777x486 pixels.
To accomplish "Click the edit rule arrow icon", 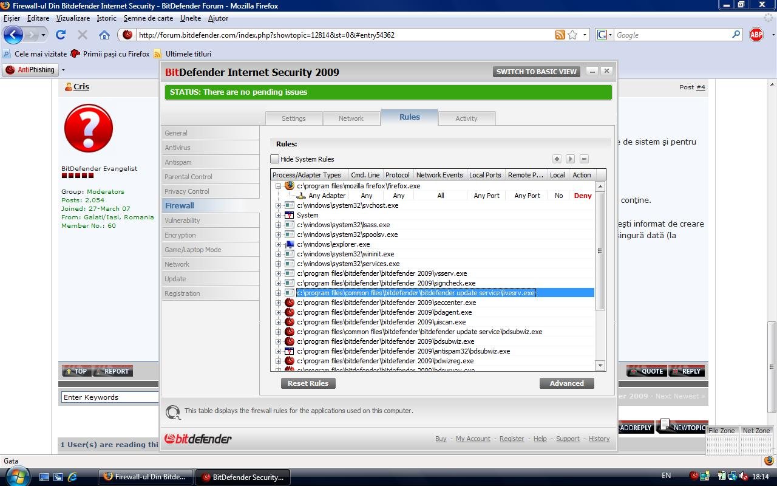I will click(x=570, y=159).
